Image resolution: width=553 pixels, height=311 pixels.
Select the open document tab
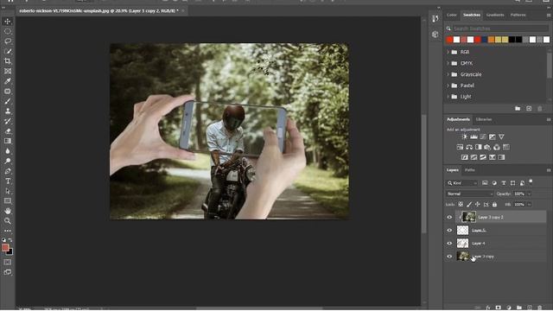(x=99, y=11)
